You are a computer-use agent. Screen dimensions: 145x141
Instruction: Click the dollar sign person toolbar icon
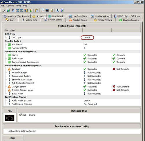pyautogui.click(x=31, y=10)
